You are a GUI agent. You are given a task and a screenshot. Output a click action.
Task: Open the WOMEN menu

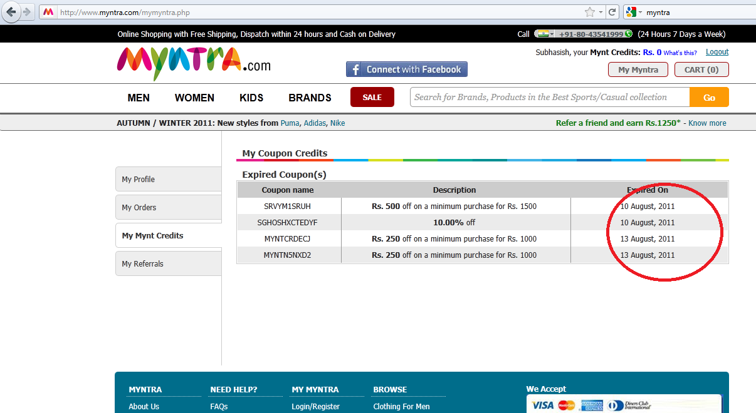[194, 98]
